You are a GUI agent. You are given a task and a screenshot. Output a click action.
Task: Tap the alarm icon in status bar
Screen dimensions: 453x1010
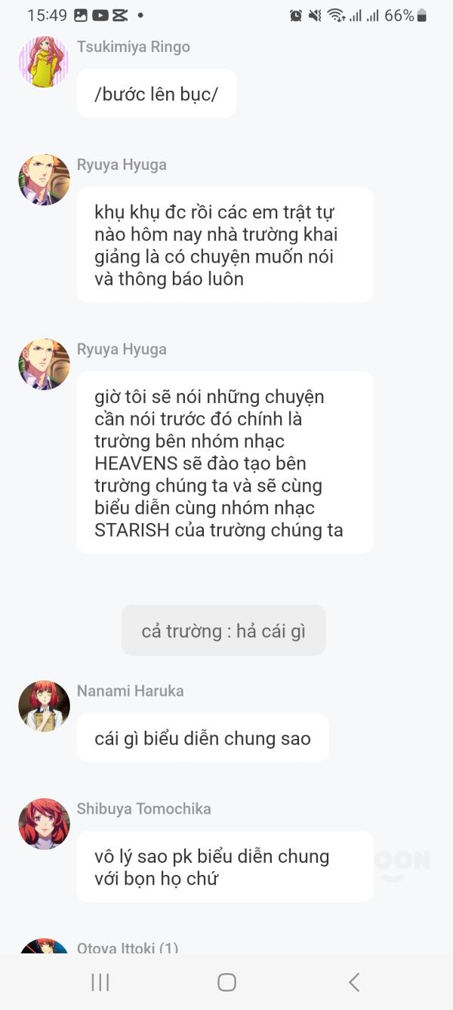(296, 15)
